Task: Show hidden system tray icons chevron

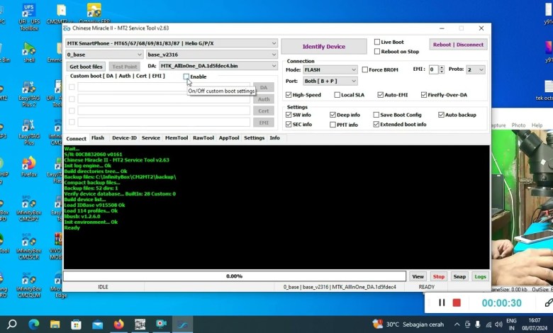Action: coord(457,324)
